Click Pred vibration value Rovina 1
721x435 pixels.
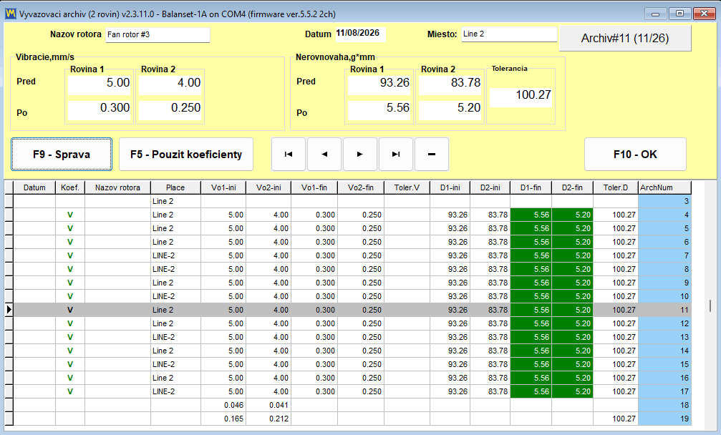tap(100, 84)
